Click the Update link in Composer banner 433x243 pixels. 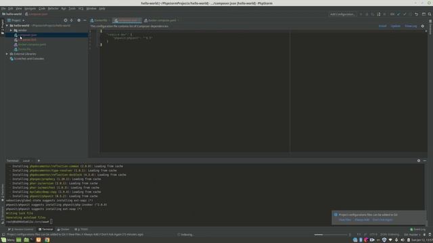395,26
